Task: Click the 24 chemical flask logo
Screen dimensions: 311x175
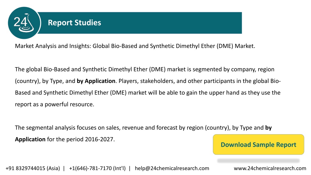Action: pyautogui.click(x=24, y=23)
